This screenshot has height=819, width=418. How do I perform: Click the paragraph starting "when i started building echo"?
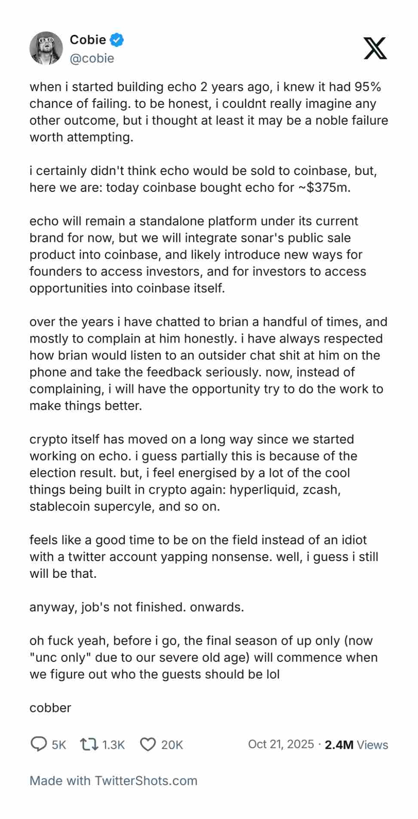point(209,112)
